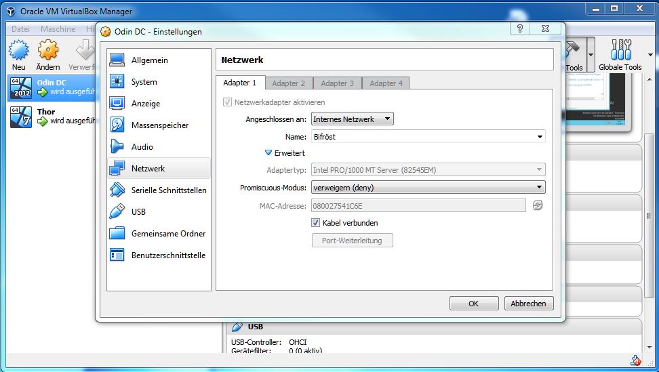Open the Promiscuous-Modus dropdown

[x=428, y=188]
